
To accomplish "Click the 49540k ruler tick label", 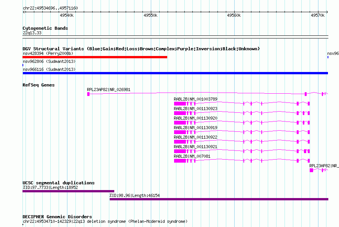I will 67,15.
